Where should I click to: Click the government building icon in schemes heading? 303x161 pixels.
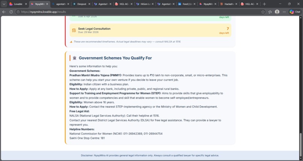coord(74,58)
